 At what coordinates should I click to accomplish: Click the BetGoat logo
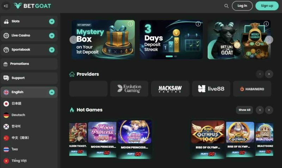pyautogui.click(x=32, y=6)
